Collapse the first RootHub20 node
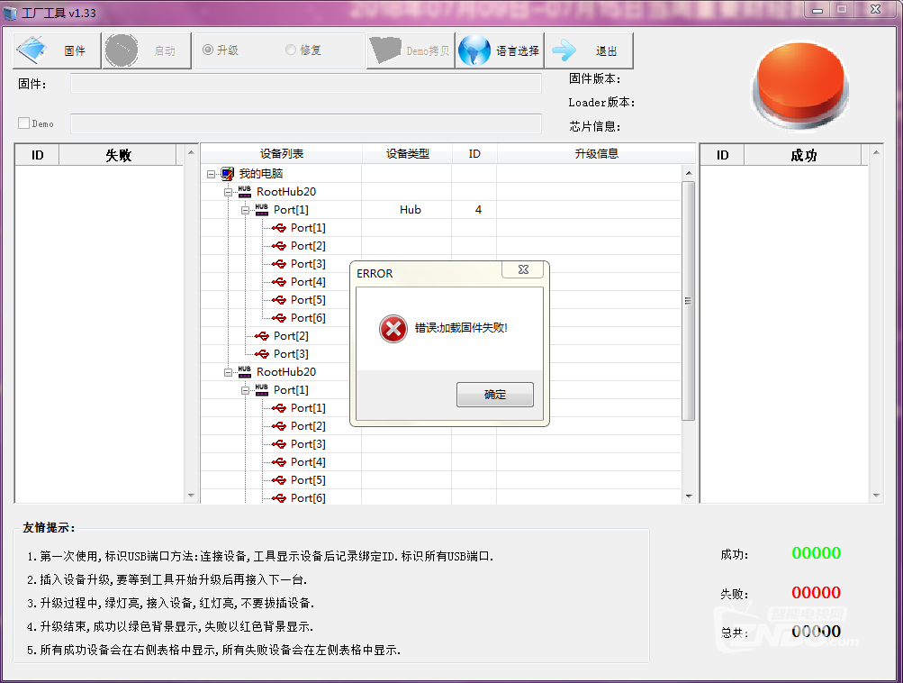 229,192
